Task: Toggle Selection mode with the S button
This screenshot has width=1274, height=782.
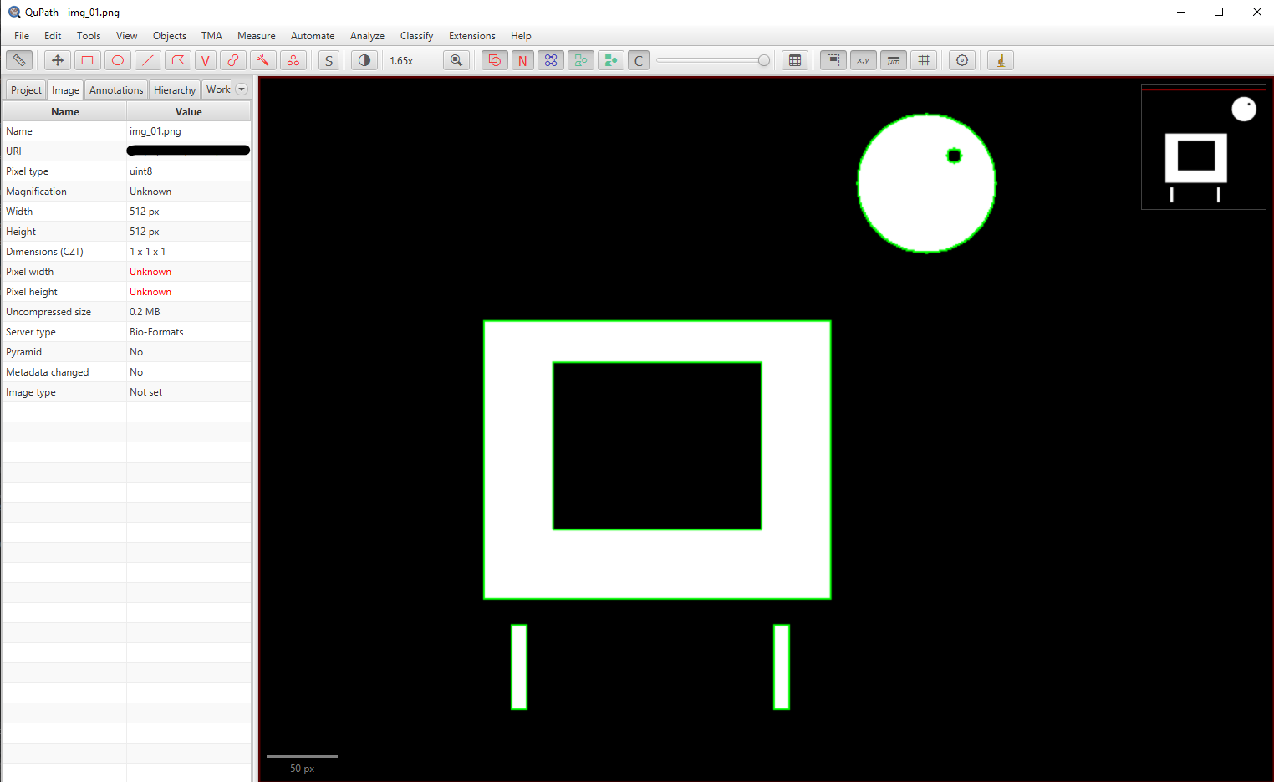Action: pyautogui.click(x=329, y=59)
